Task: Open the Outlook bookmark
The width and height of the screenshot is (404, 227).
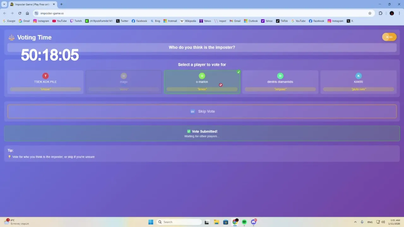Action: 251,21
